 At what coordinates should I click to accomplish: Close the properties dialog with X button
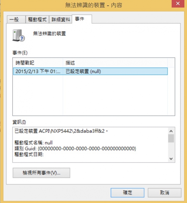pos(178,4)
